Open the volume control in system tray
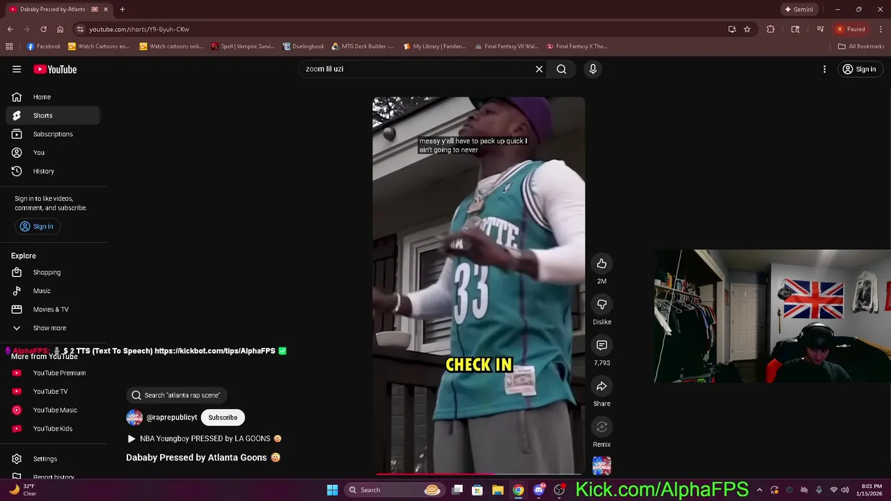Viewport: 891px width, 501px height. [x=845, y=490]
